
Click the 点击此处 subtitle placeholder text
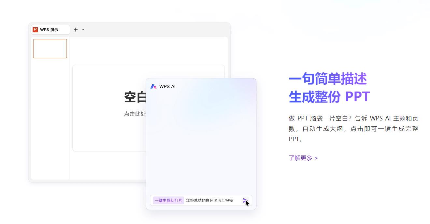[x=135, y=114]
